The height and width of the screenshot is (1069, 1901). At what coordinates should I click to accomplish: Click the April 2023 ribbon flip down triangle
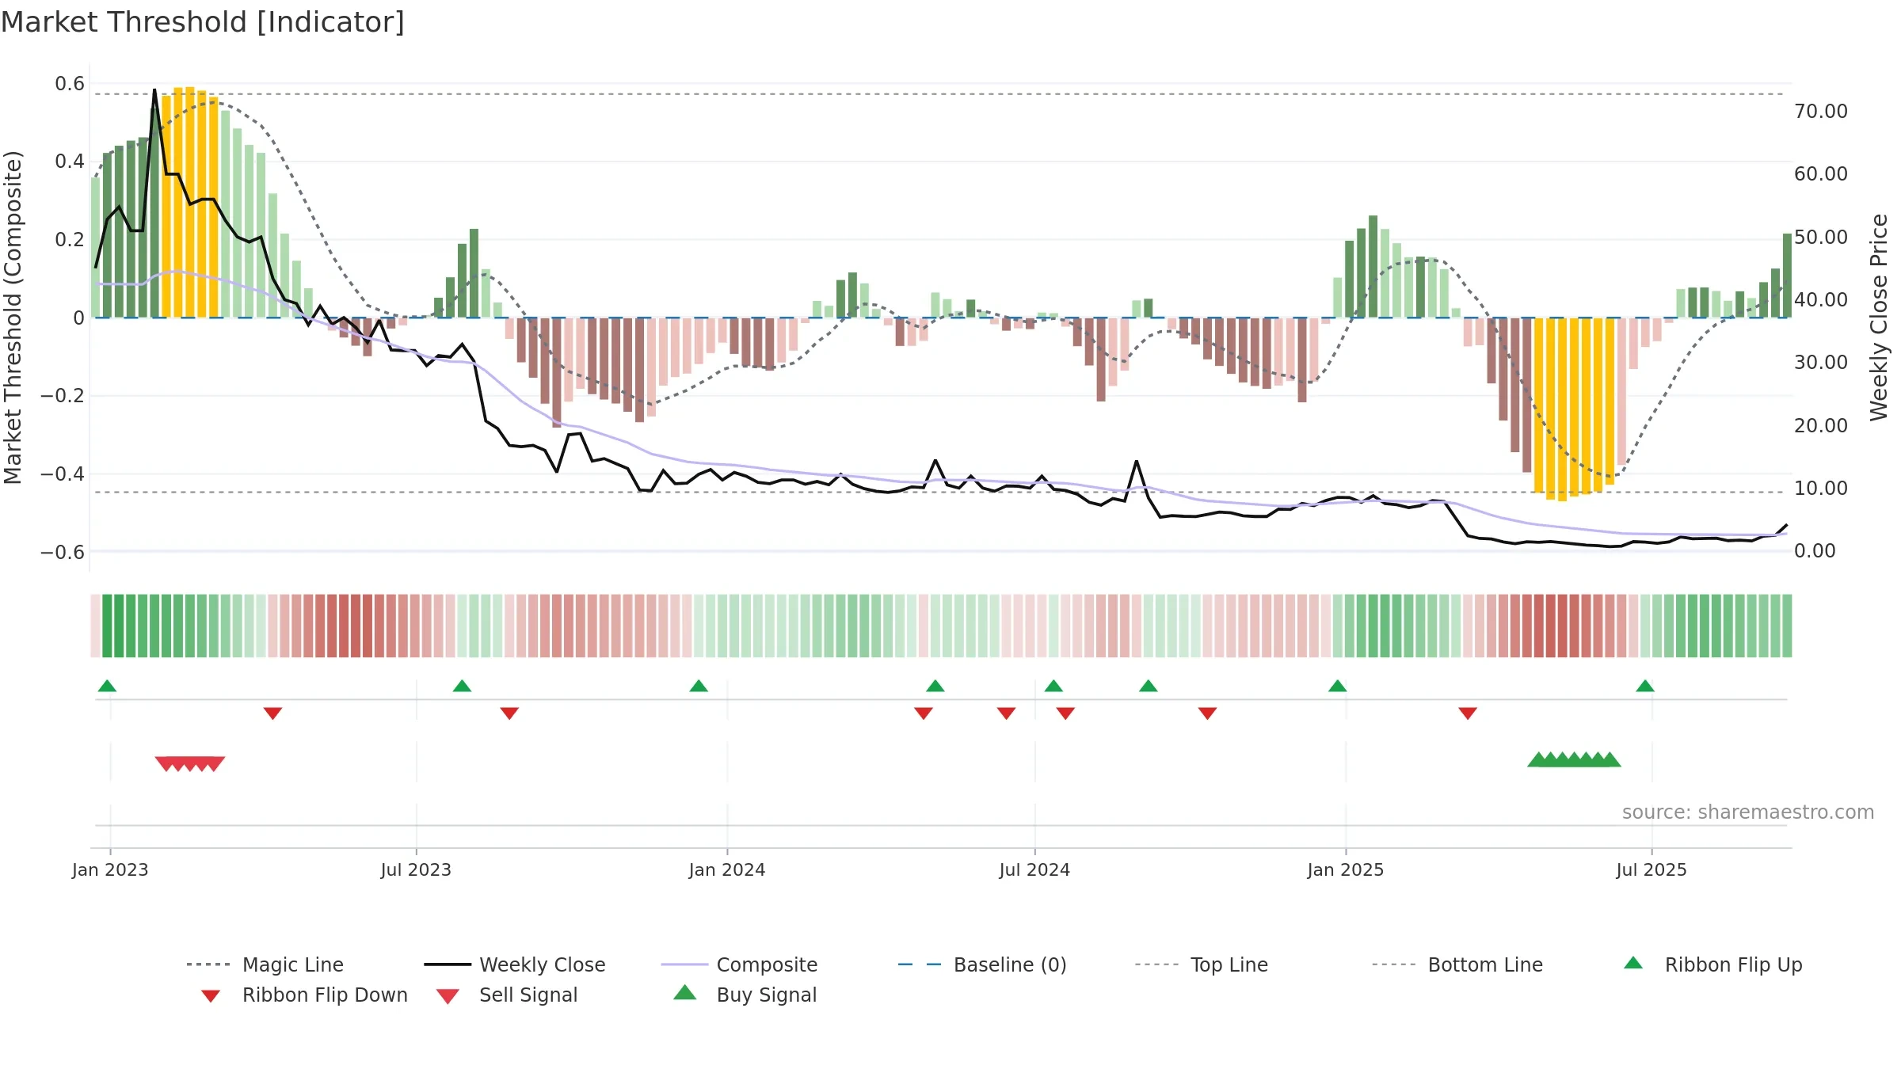272,713
